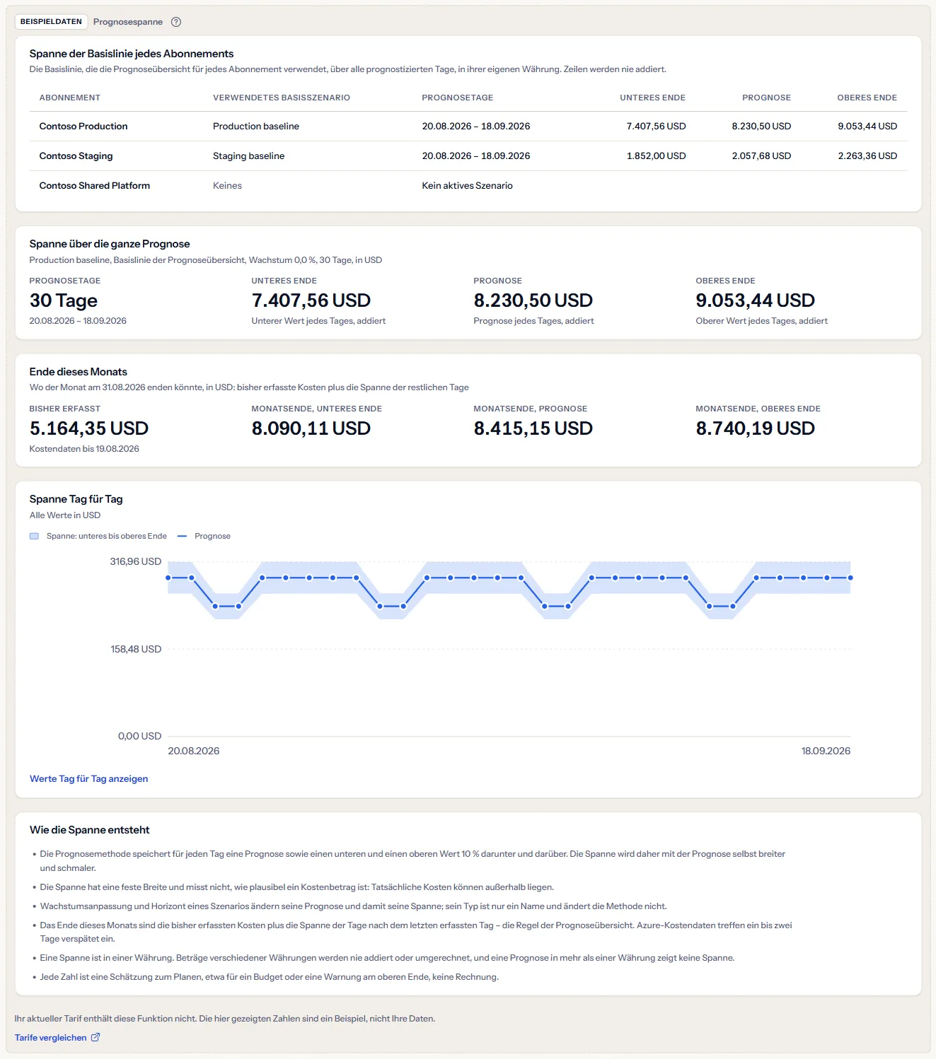Click the 1.852,00 USD lower-end cell

point(657,156)
